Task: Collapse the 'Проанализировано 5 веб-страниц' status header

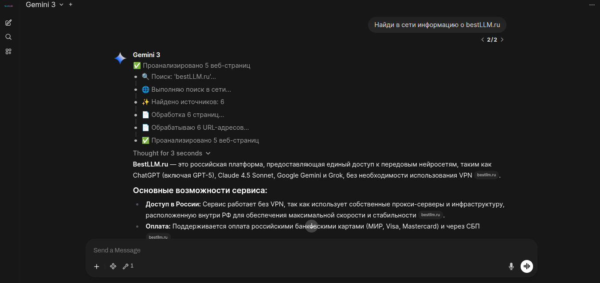Action: (x=192, y=66)
